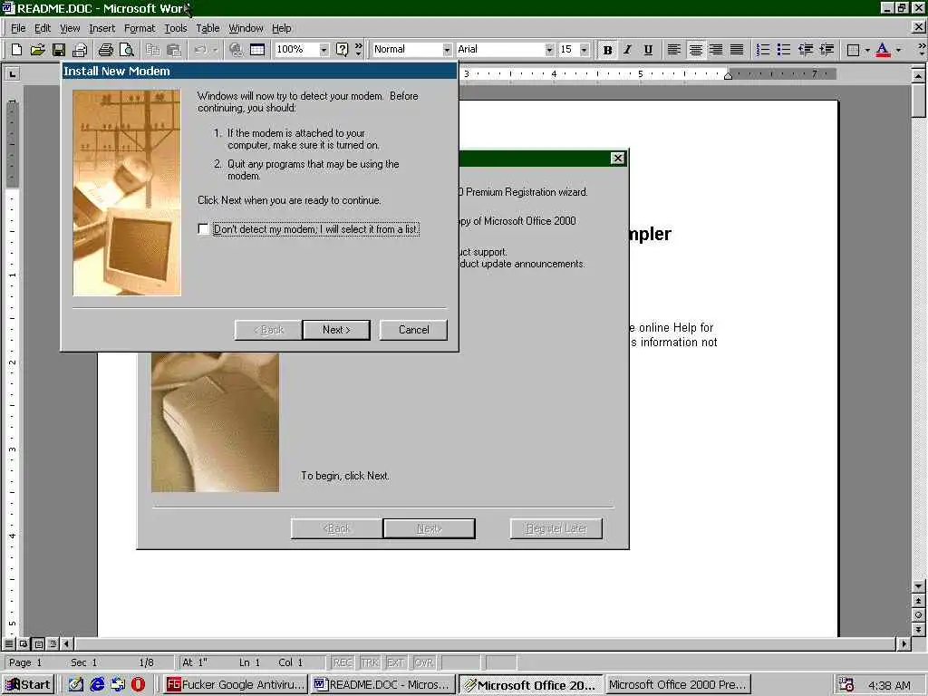Check Don't detect my modem option

(204, 229)
